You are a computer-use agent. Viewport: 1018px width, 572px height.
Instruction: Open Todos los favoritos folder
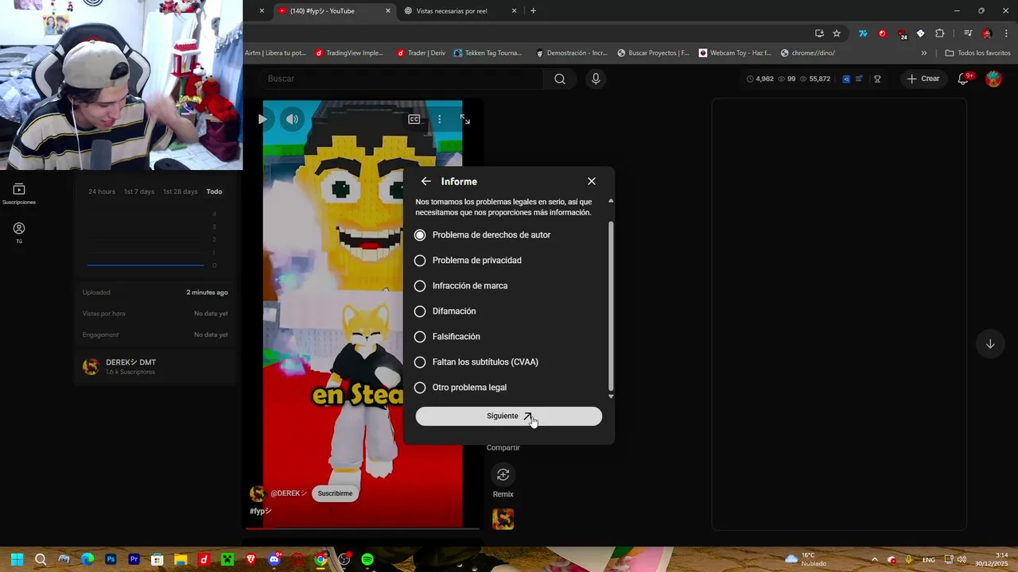pyautogui.click(x=977, y=53)
